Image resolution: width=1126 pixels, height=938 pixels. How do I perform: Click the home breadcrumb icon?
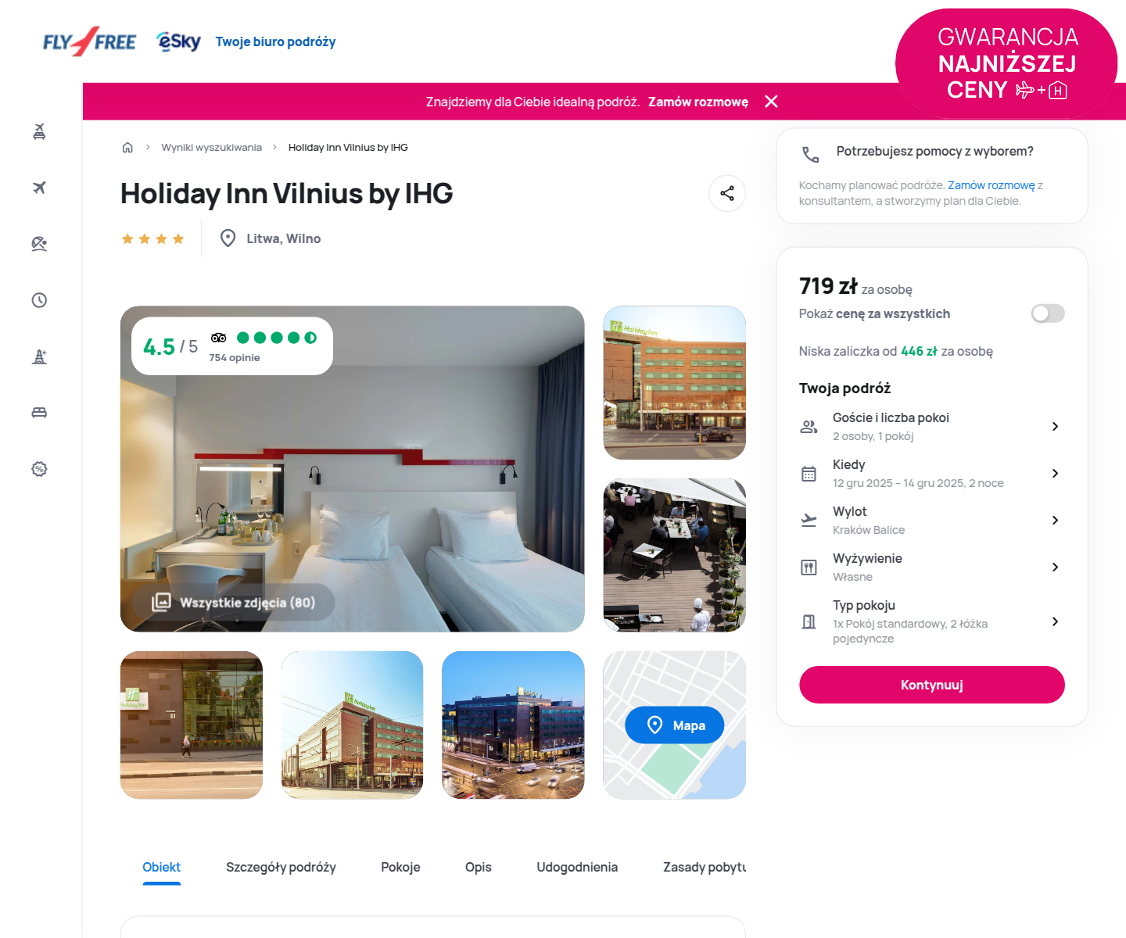127,147
